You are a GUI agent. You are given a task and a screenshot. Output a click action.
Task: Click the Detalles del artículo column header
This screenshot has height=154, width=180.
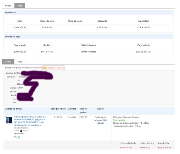14,109
